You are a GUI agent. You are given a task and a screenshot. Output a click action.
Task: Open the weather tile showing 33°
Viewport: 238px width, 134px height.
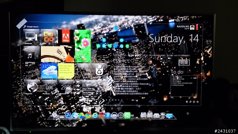coord(49,71)
